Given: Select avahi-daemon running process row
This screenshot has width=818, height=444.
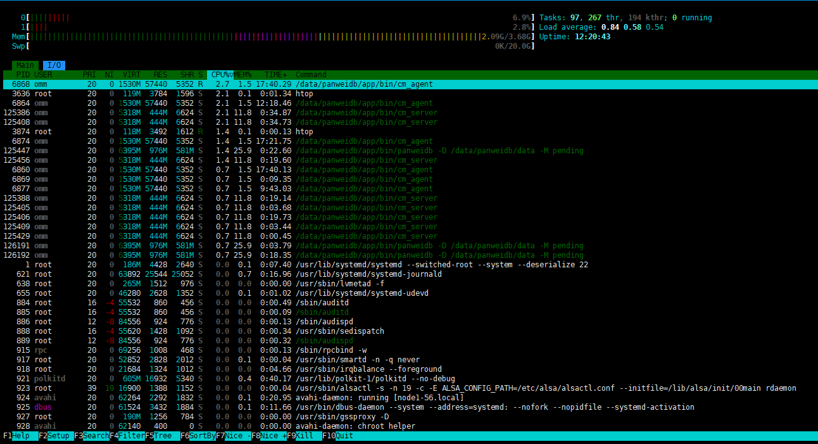Looking at the screenshot, I should [409, 398].
